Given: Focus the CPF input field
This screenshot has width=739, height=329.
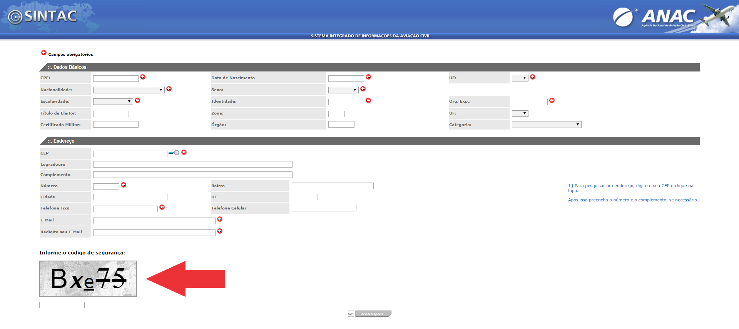Looking at the screenshot, I should [115, 78].
